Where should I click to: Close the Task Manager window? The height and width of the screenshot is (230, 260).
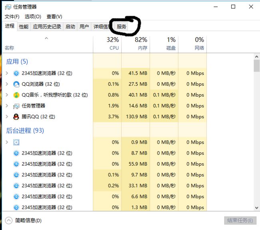click(251, 7)
